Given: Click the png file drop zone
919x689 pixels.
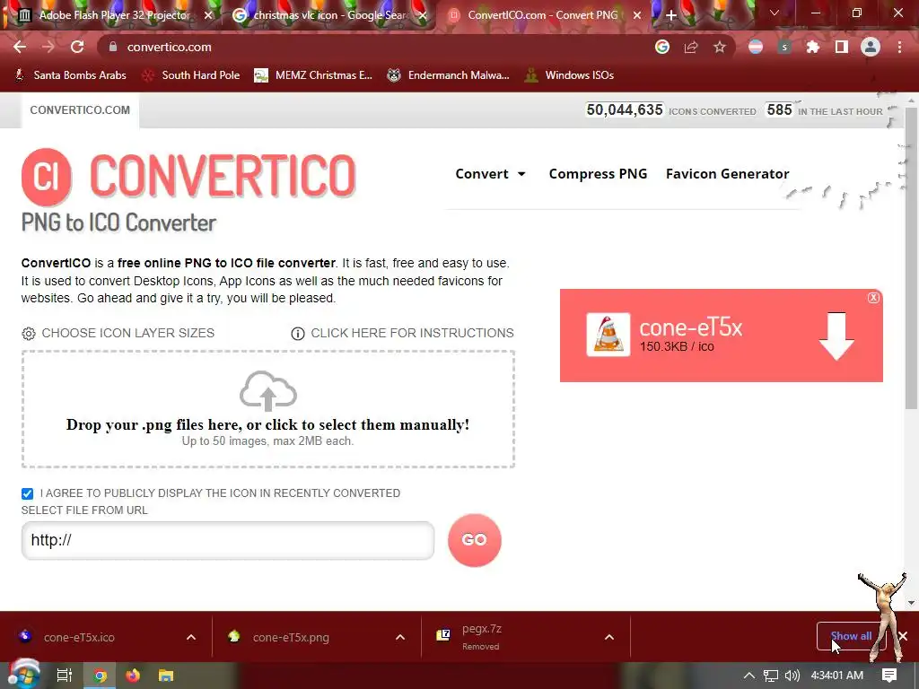Looking at the screenshot, I should click(x=267, y=409).
